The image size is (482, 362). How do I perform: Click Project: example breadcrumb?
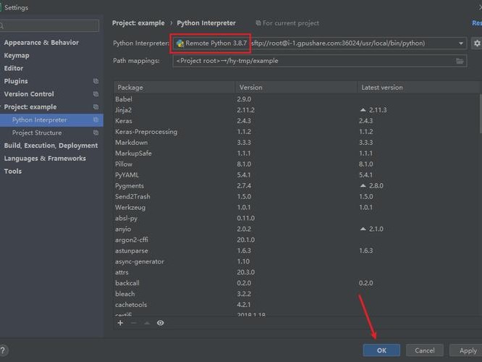coord(138,23)
